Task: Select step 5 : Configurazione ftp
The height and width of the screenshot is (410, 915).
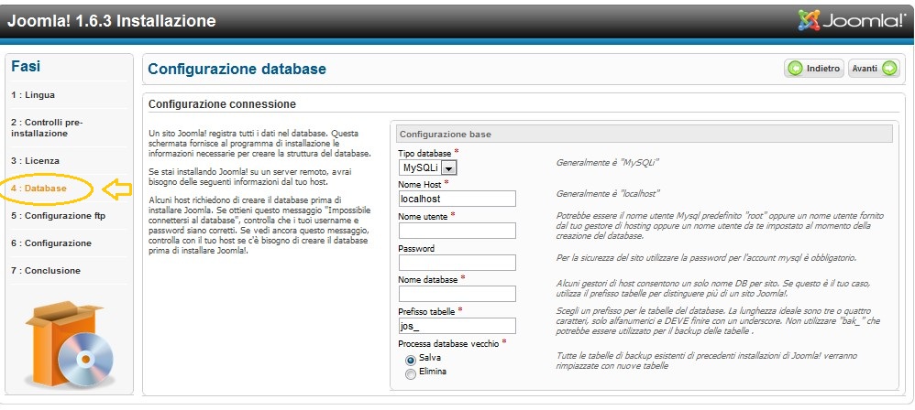Action: 58,215
